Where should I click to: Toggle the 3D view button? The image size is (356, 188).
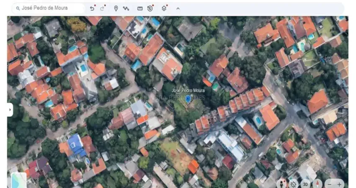(305, 184)
